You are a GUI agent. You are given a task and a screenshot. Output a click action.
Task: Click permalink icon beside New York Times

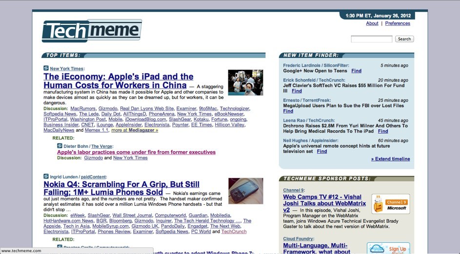coord(46,69)
